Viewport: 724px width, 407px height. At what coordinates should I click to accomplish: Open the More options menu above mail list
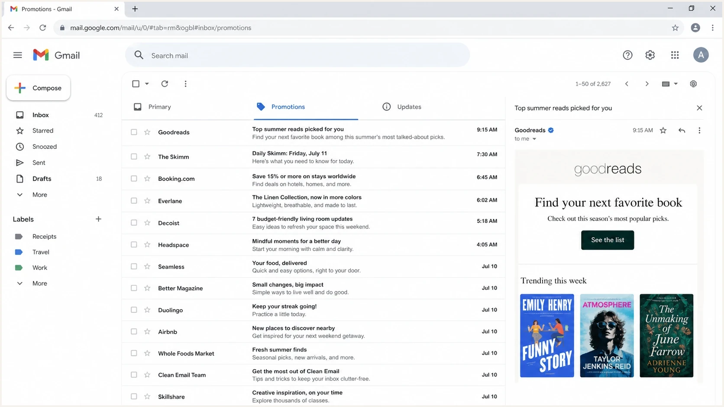coord(185,83)
